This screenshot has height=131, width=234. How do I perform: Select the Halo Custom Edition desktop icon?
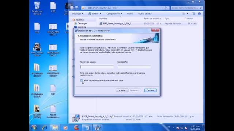point(37,49)
